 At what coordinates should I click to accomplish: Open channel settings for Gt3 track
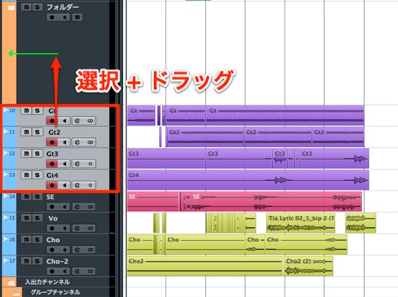coord(78,164)
